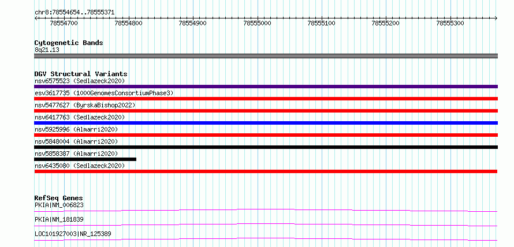Click the nsv5925996 (Almarri2020) label
Image resolution: width=514 pixels, height=247 pixels.
(x=76, y=129)
